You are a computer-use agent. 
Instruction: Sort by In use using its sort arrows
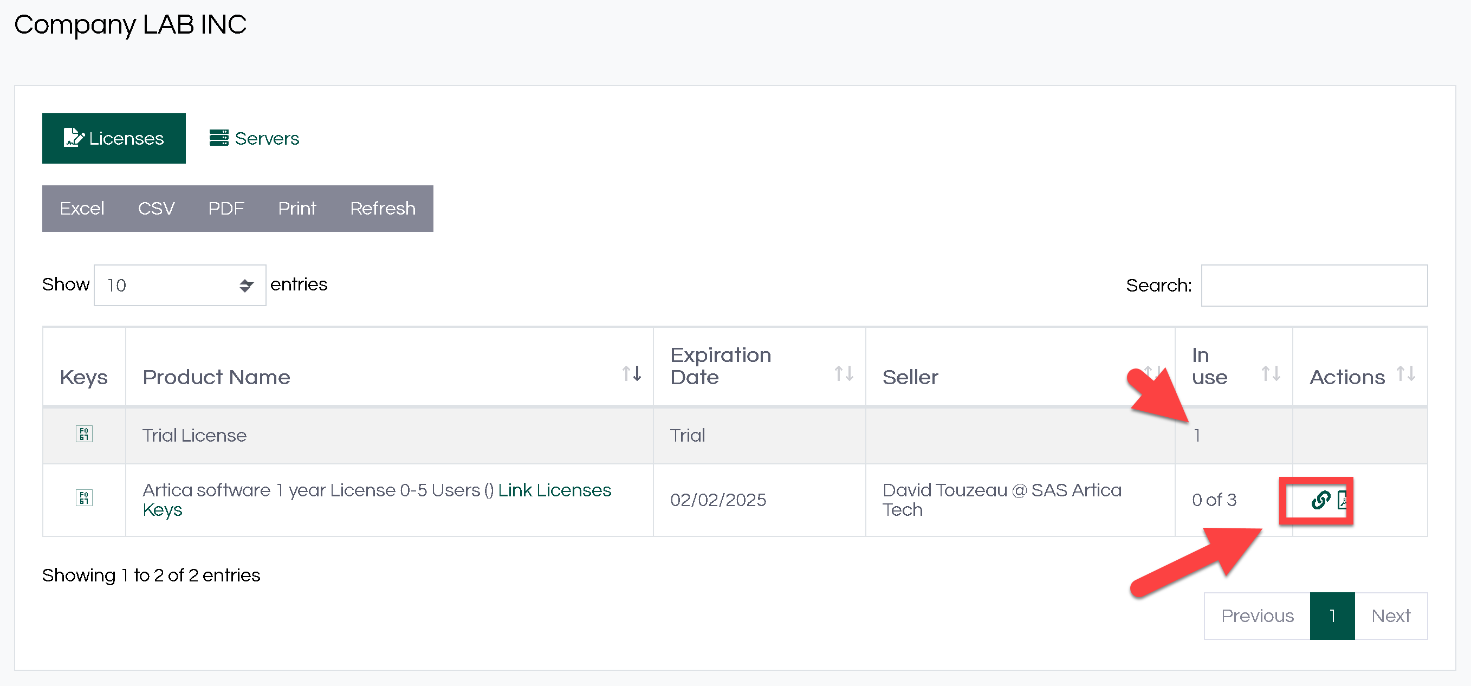pos(1270,374)
